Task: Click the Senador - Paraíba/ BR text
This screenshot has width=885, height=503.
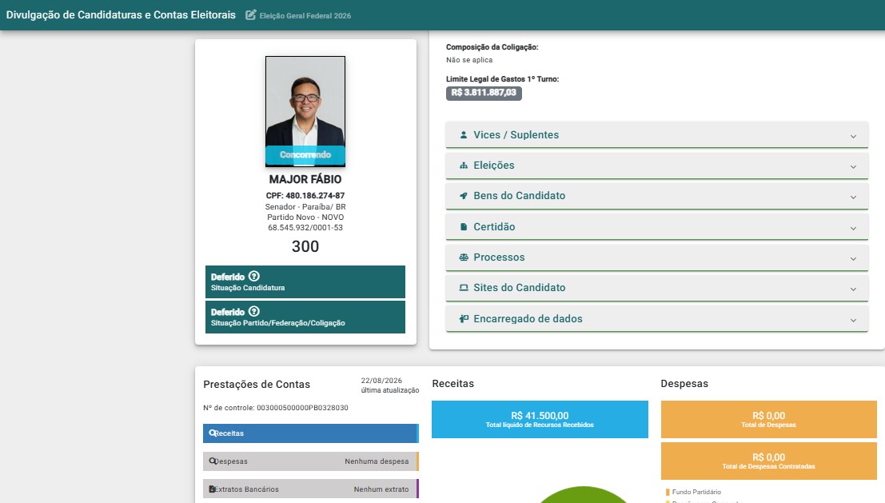Action: 305,206
